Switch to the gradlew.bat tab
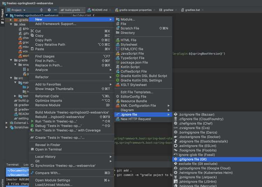 pyautogui.click(x=192, y=10)
